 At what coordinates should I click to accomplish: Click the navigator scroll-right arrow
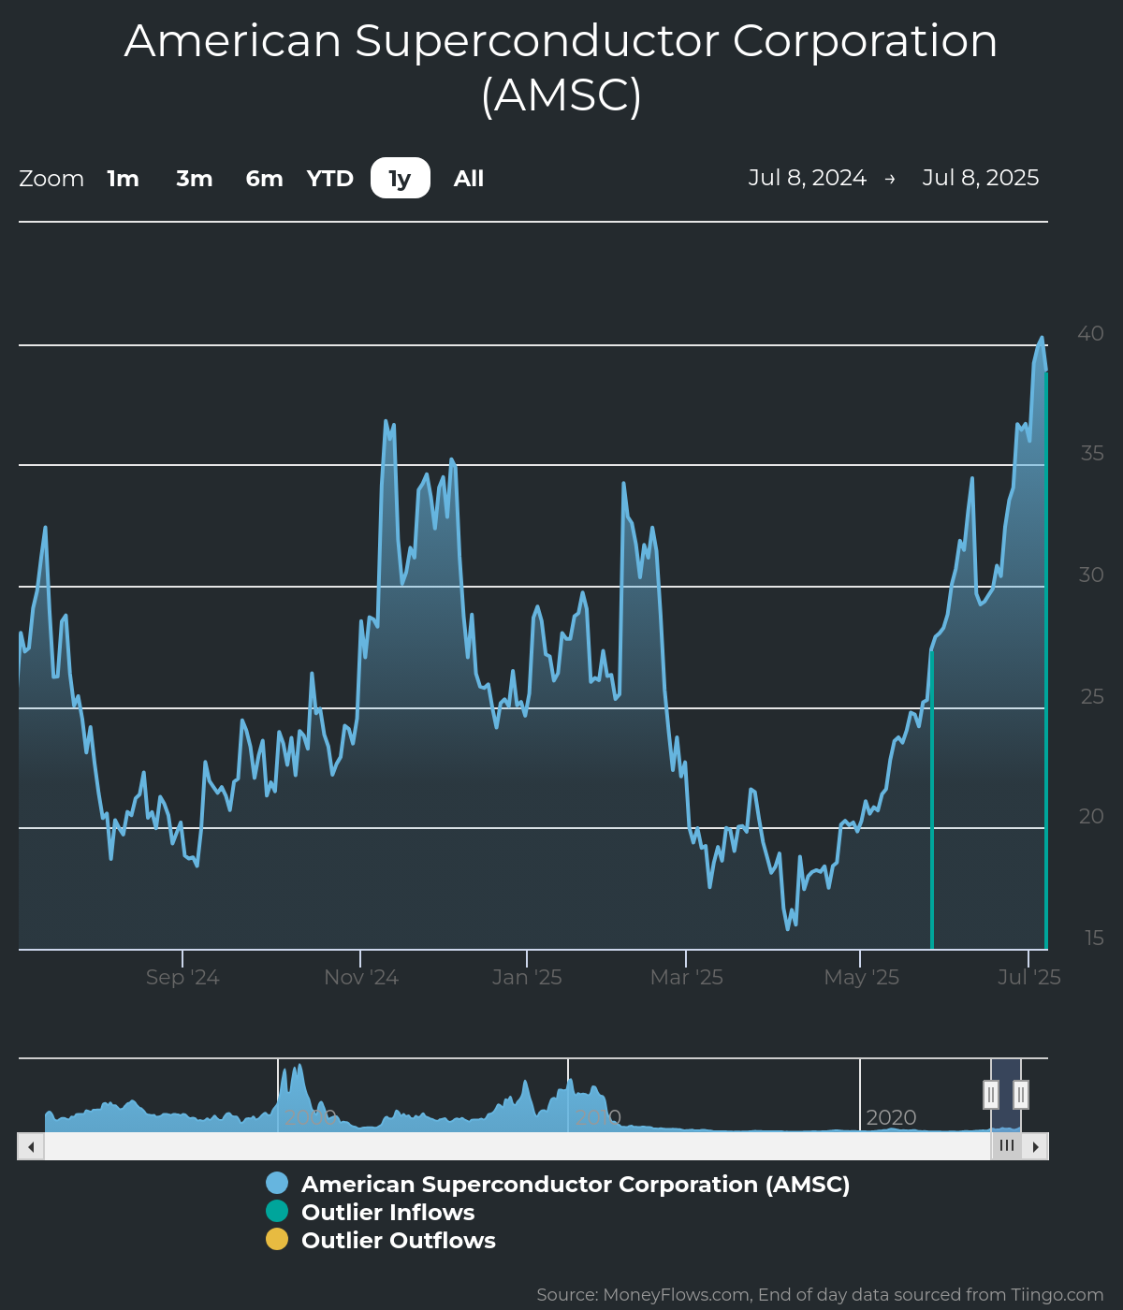click(x=1035, y=1146)
